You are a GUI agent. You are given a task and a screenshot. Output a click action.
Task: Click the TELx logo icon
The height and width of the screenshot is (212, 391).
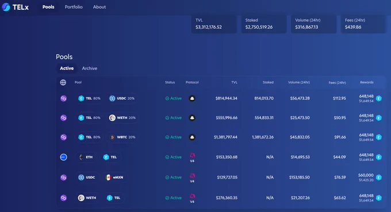point(6,7)
